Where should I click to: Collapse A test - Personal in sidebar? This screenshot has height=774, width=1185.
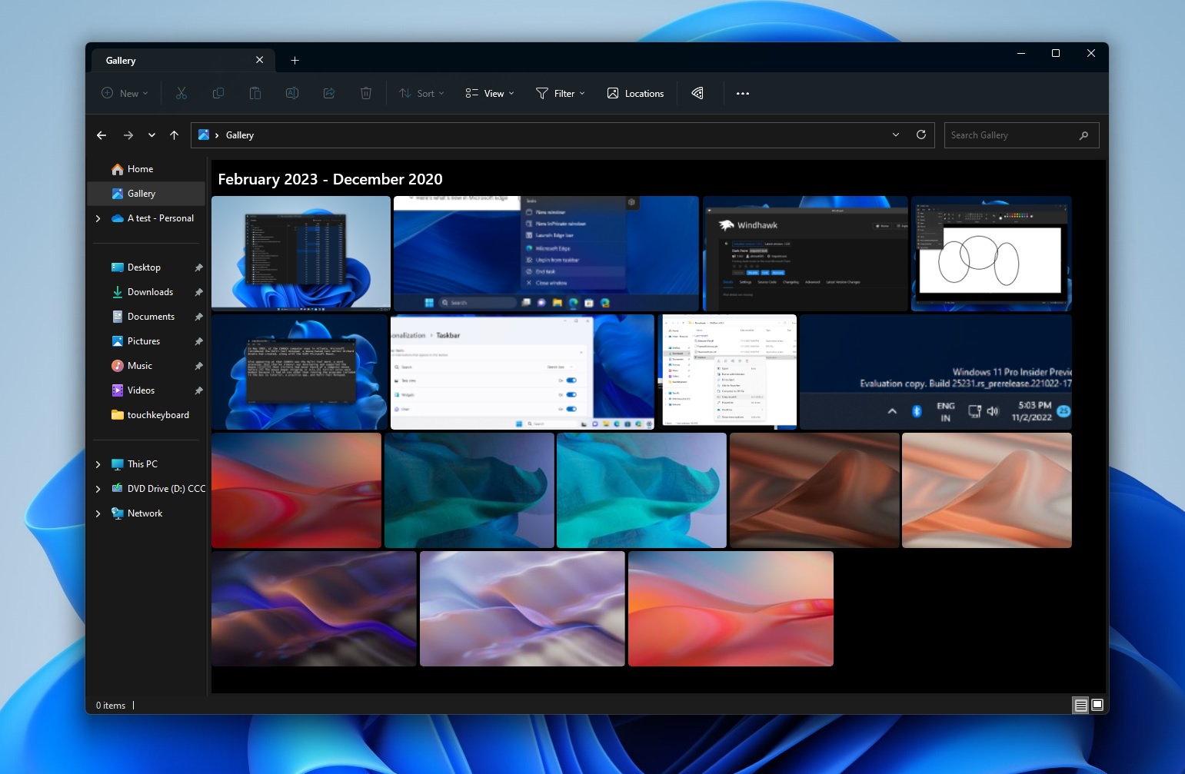[98, 218]
